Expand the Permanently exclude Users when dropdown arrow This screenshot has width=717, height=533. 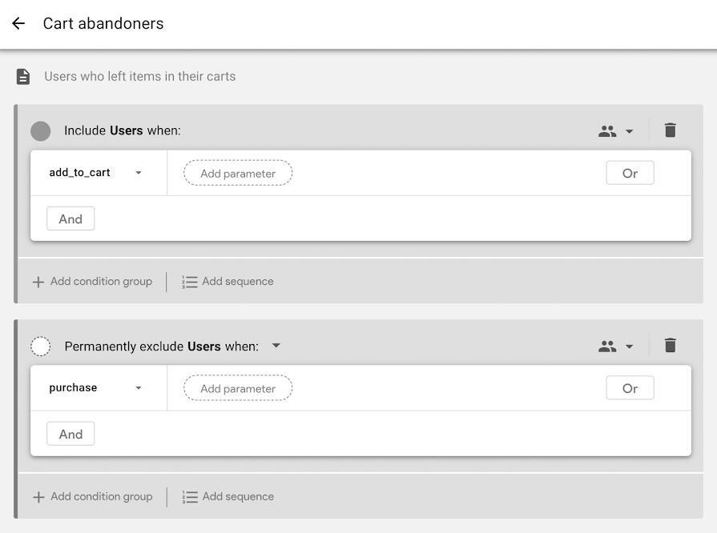pos(276,345)
